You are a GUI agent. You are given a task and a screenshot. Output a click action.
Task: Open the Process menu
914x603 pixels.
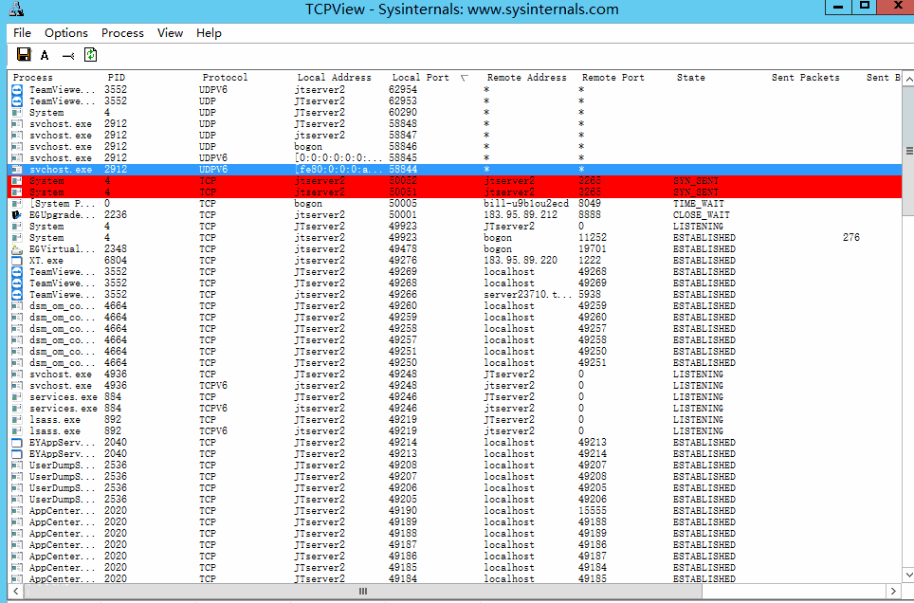(x=122, y=33)
